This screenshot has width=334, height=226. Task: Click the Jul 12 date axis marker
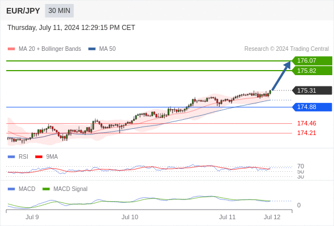[x=272, y=217]
